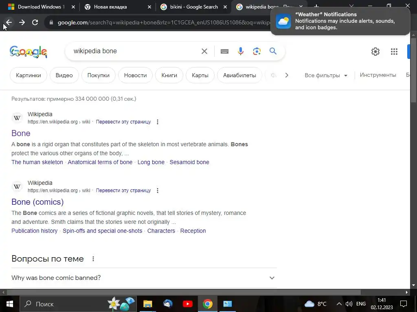Image resolution: width=417 pixels, height=312 pixels.
Task: Close the Новая вкладка tab
Action: 149,7
